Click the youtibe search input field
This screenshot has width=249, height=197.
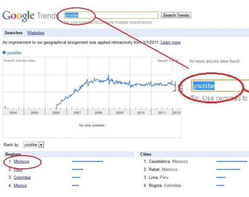pos(111,15)
